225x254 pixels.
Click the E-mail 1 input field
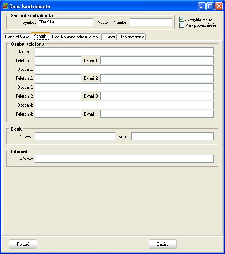[157, 60]
